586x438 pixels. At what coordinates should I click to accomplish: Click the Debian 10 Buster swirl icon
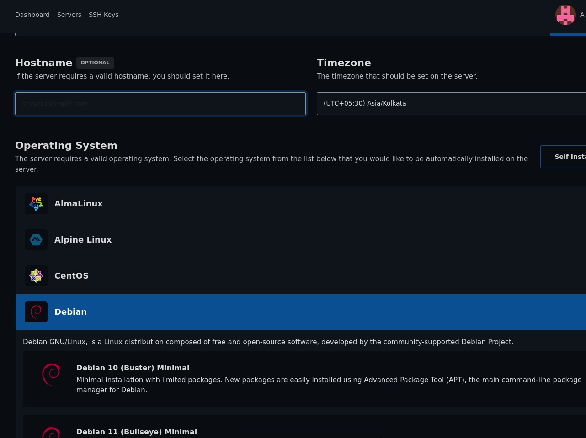point(51,375)
